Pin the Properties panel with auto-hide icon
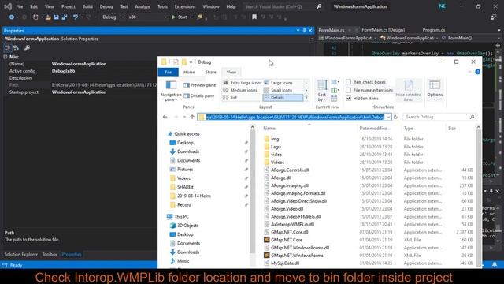 [304, 30]
